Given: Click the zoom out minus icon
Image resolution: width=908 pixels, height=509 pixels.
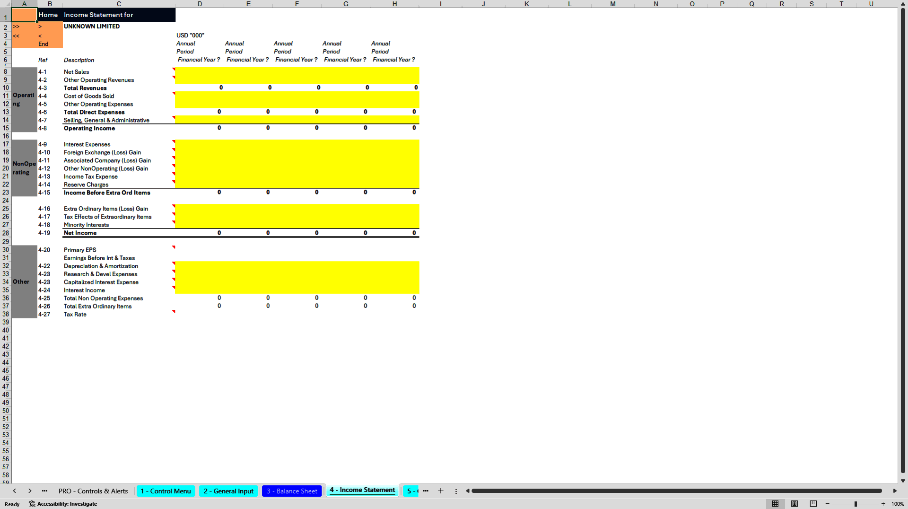Looking at the screenshot, I should pyautogui.click(x=828, y=504).
